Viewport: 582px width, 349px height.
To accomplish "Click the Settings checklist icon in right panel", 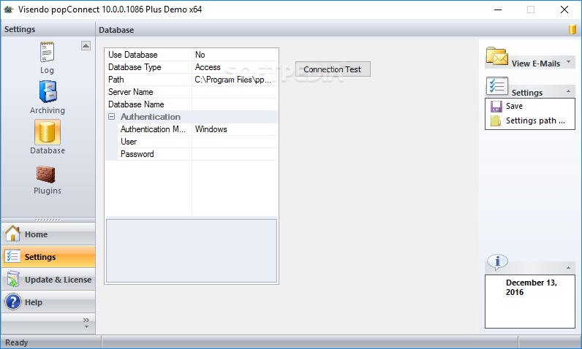I will click(x=497, y=86).
